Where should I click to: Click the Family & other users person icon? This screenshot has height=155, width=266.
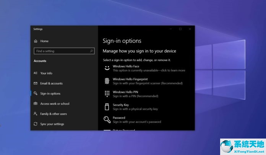click(35, 114)
